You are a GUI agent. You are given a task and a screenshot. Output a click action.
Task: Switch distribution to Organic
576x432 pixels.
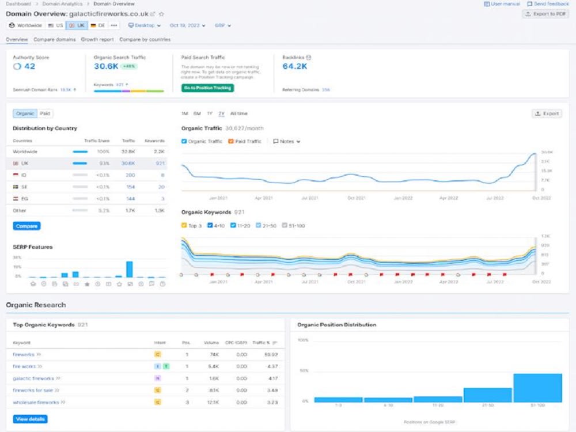click(x=25, y=113)
